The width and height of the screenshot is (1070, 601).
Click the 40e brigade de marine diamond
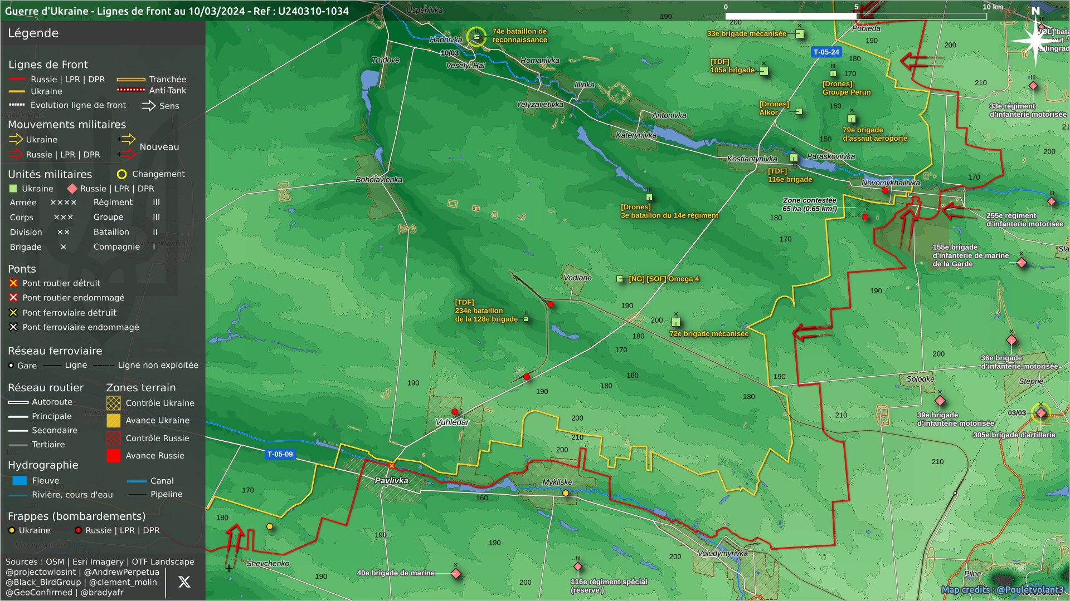pyautogui.click(x=455, y=573)
